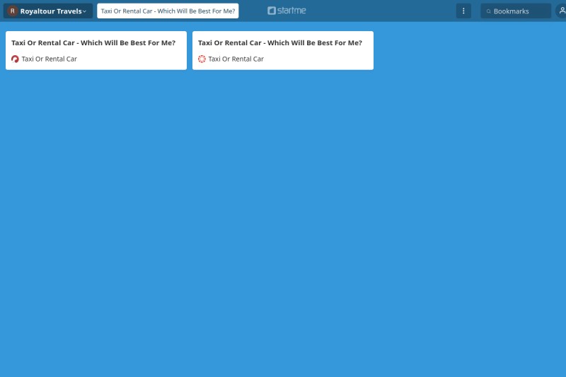Open the user account profile icon
This screenshot has width=566, height=377.
click(561, 11)
